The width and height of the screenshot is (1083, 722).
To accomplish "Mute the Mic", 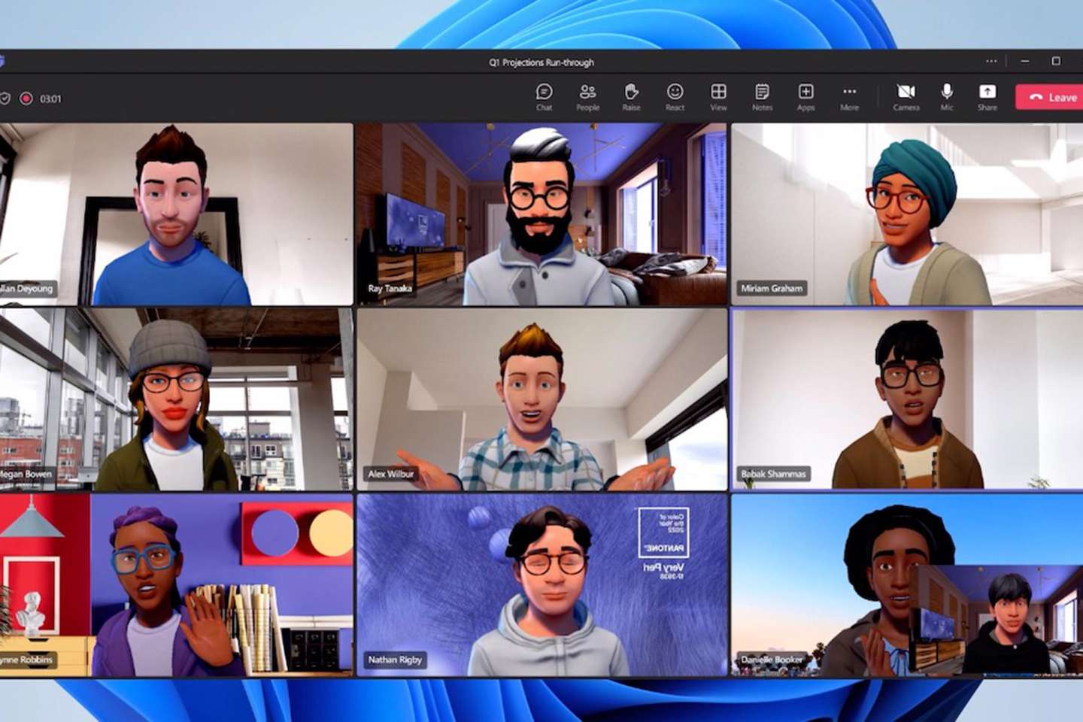I will click(x=947, y=97).
